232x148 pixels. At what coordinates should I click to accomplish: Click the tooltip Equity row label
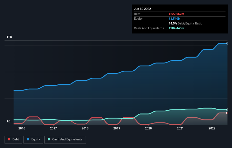click(138, 19)
